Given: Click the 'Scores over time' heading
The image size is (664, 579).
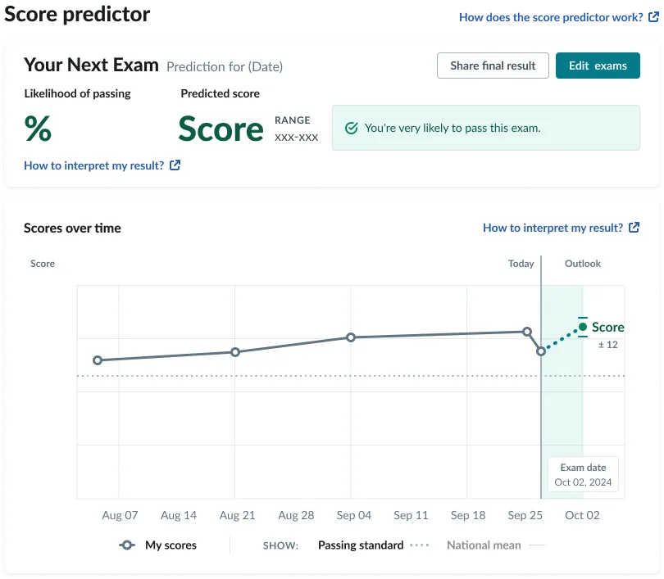Looking at the screenshot, I should click(x=72, y=228).
